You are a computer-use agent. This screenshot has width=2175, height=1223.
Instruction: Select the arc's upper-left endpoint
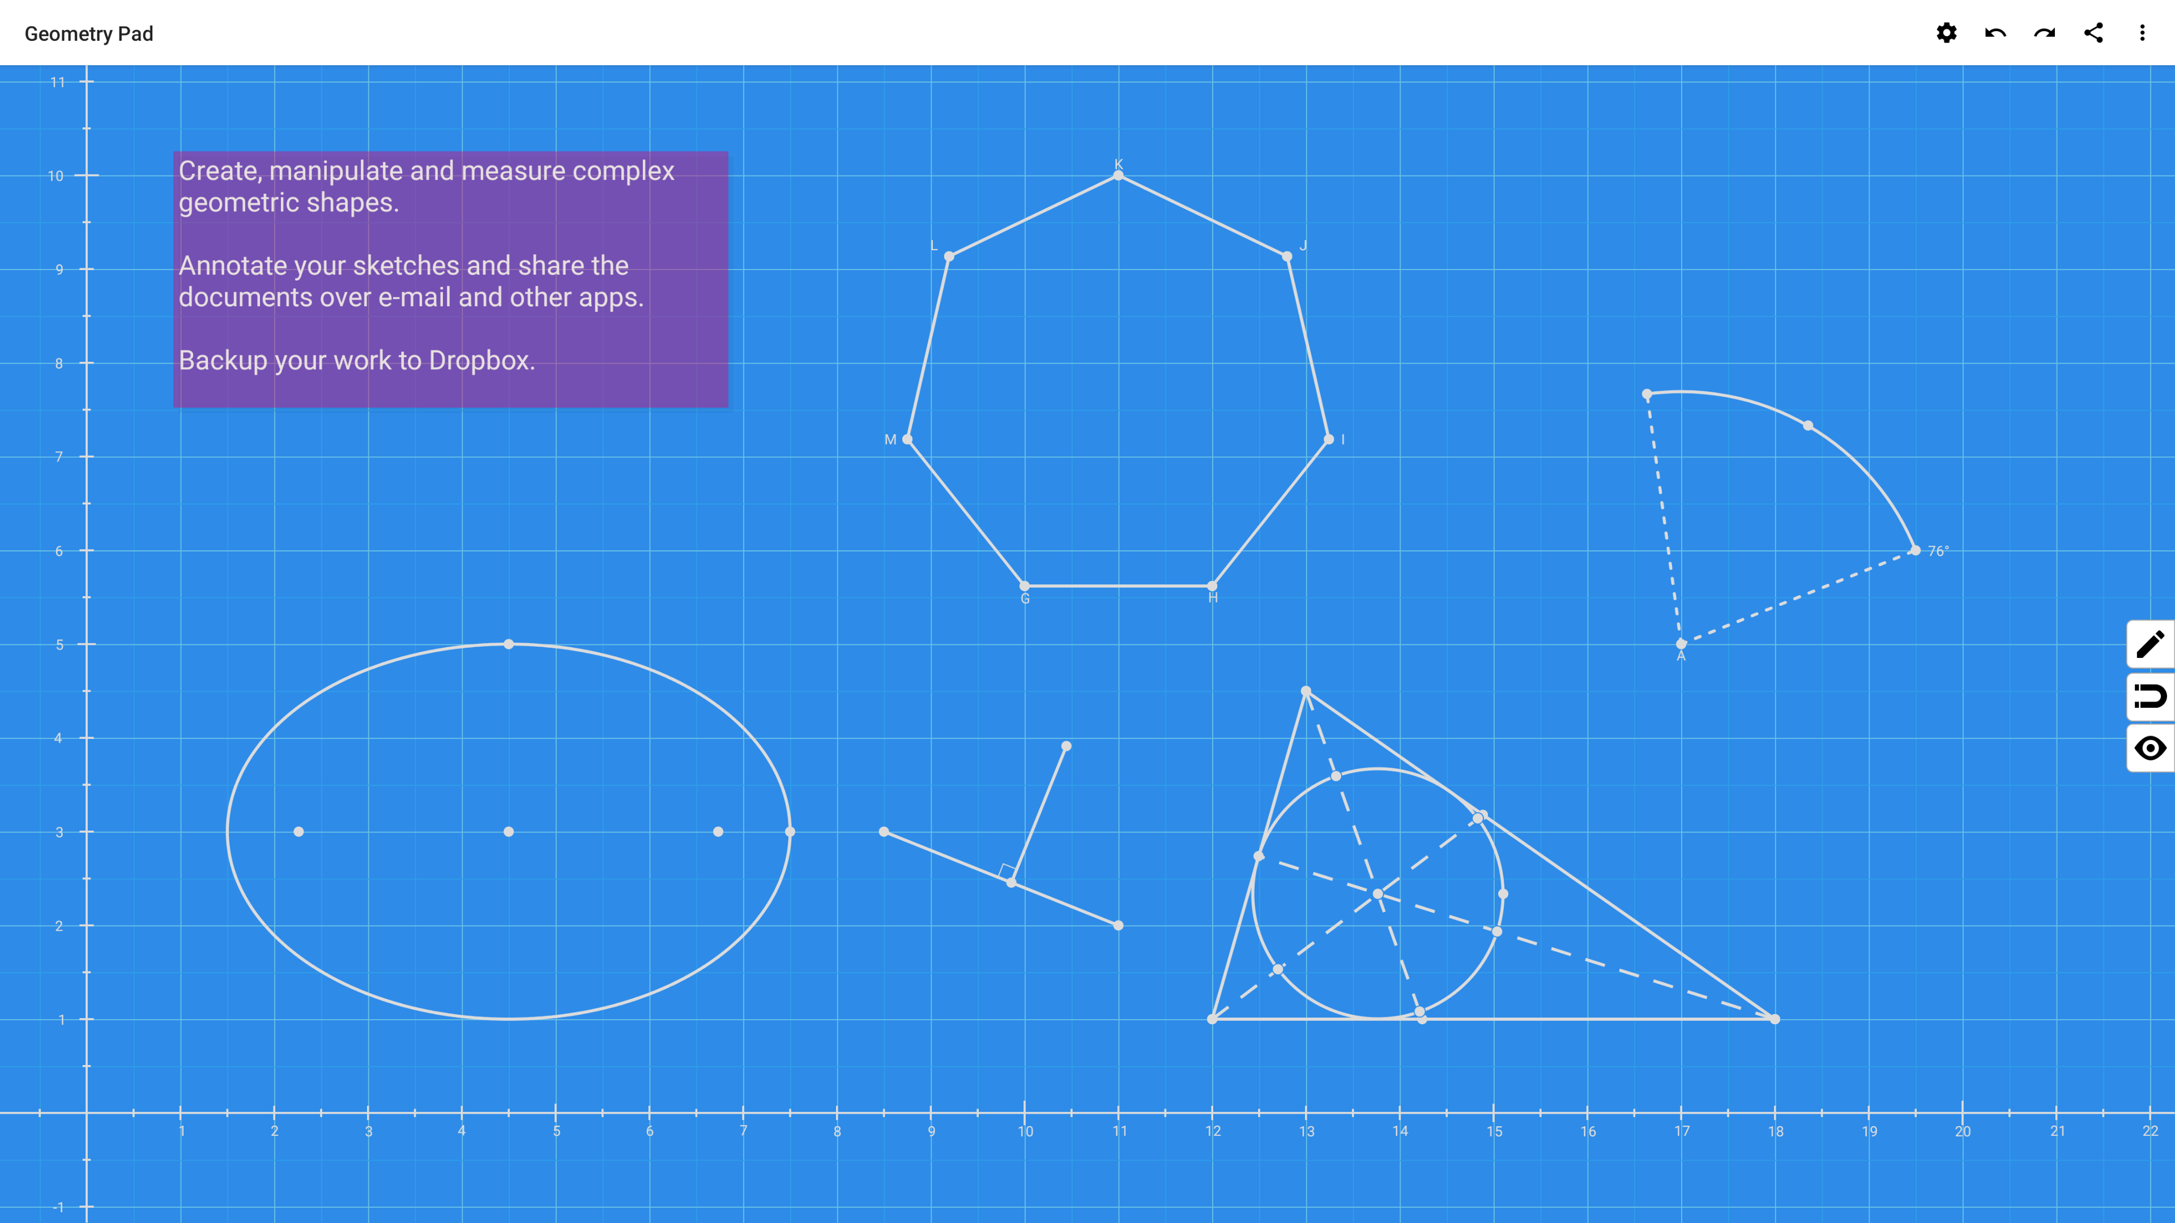point(1647,394)
